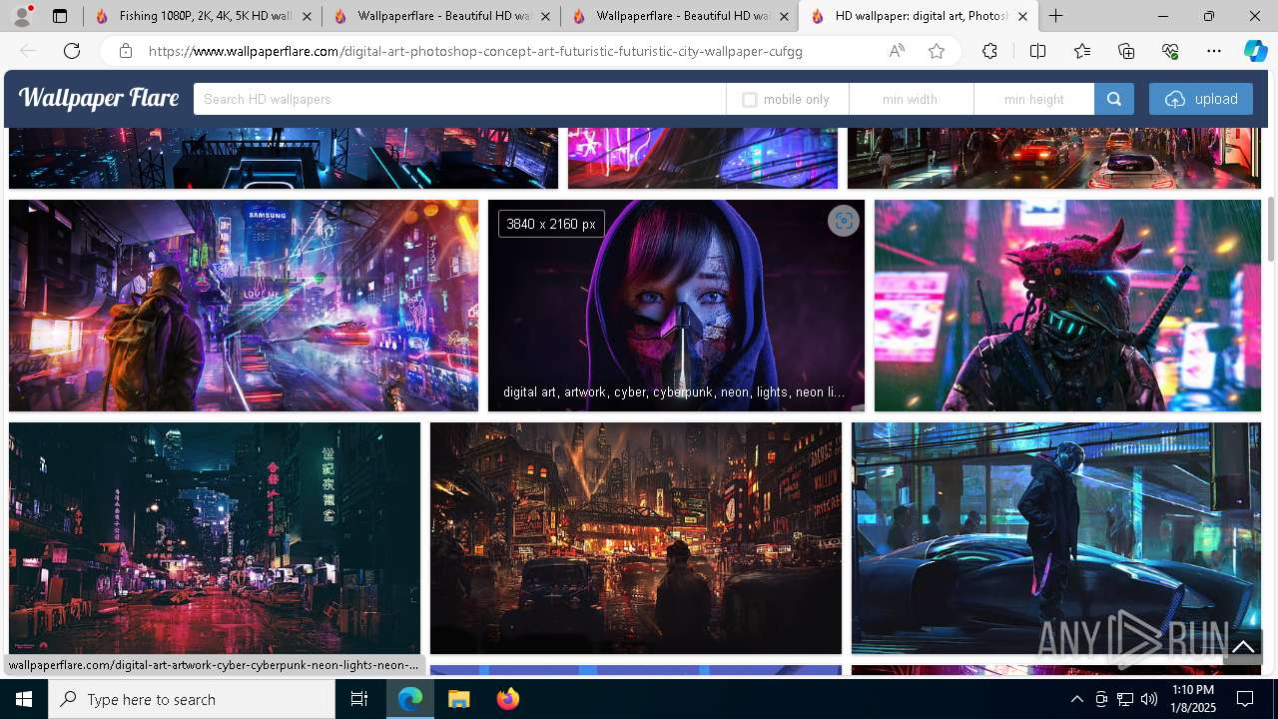The width and height of the screenshot is (1278, 719).
Task: Go to Wallpaper Flare home logo
Action: pos(99,98)
